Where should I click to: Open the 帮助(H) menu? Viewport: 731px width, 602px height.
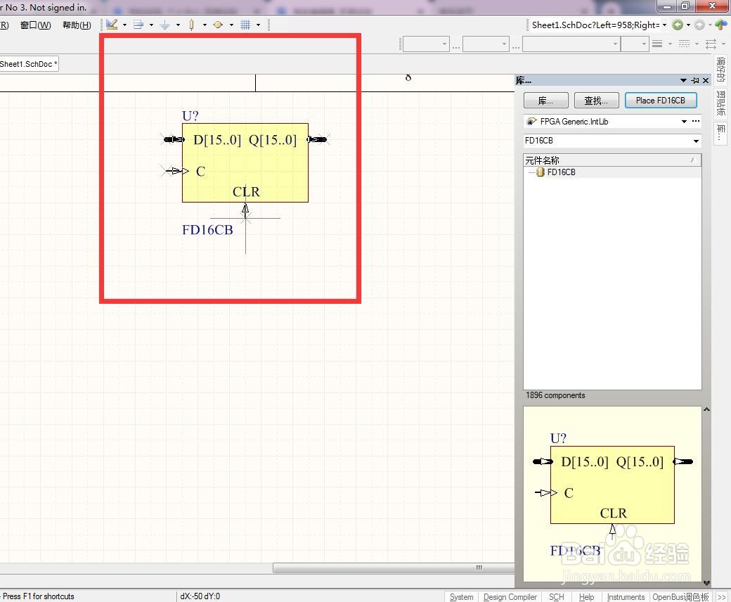click(77, 25)
